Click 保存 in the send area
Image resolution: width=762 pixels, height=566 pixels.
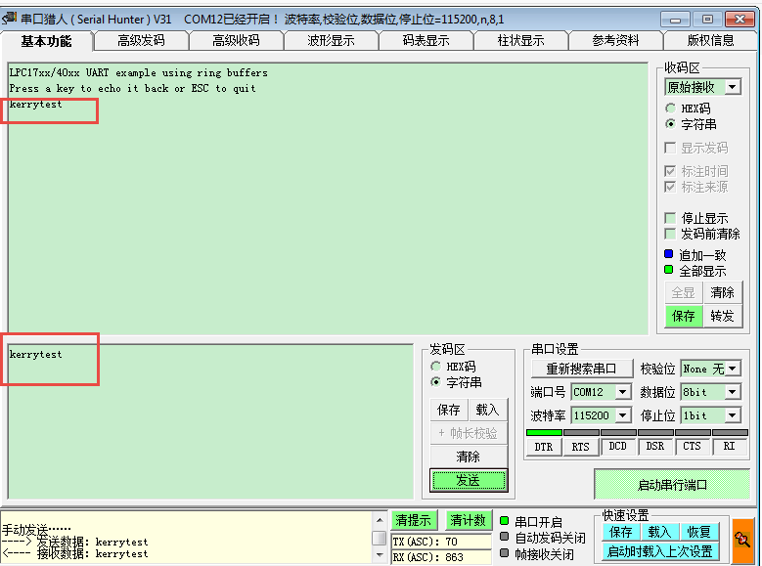click(449, 410)
